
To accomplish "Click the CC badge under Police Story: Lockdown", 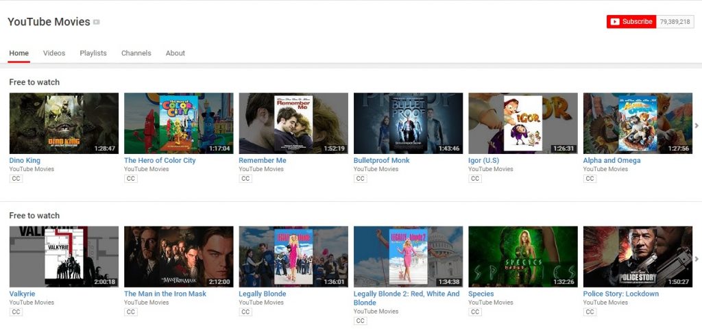I will 590,312.
